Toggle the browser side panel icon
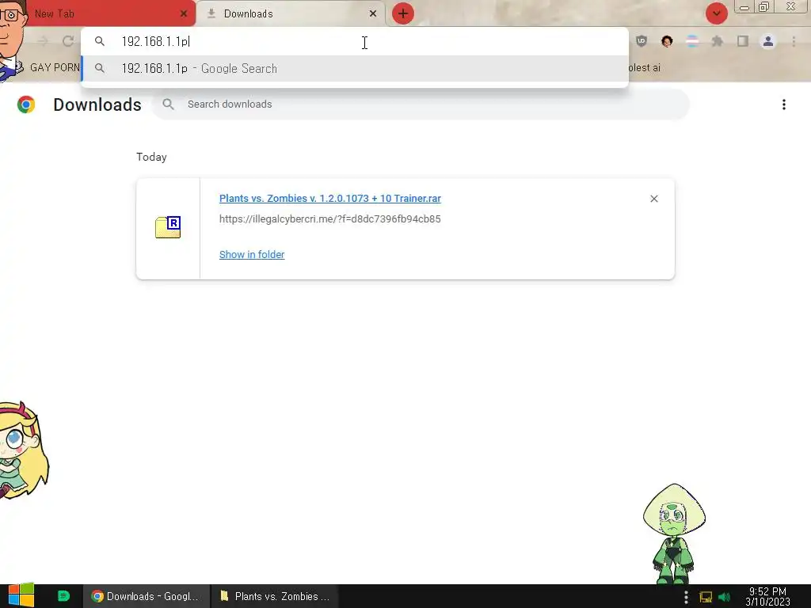The image size is (811, 608). click(743, 41)
